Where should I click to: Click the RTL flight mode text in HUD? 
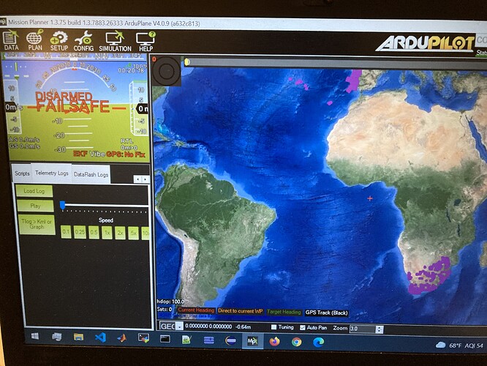click(x=127, y=141)
